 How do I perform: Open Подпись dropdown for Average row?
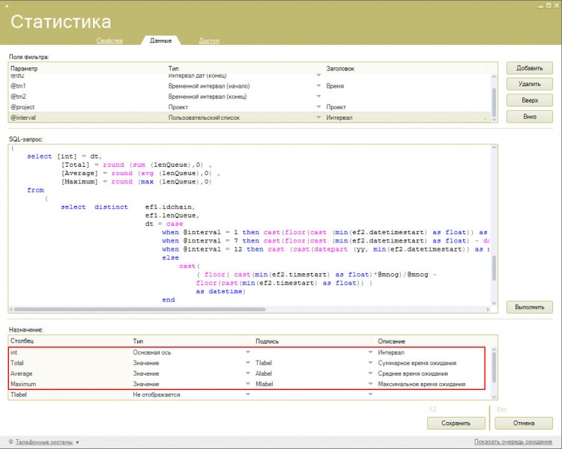point(370,373)
